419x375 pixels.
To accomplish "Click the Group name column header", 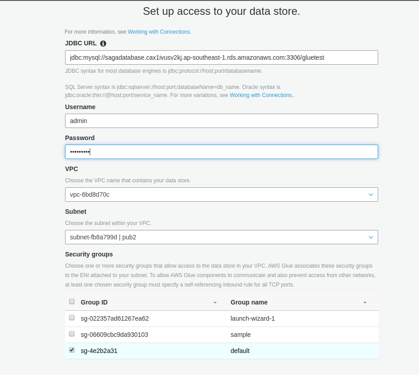I will point(249,302).
